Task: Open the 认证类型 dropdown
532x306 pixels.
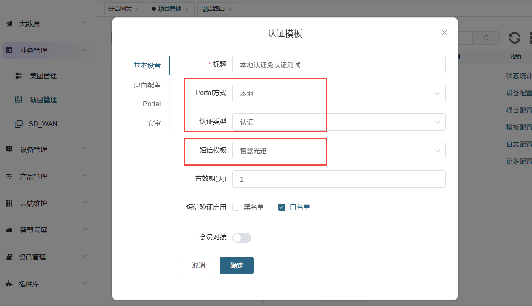Action: pyautogui.click(x=339, y=122)
